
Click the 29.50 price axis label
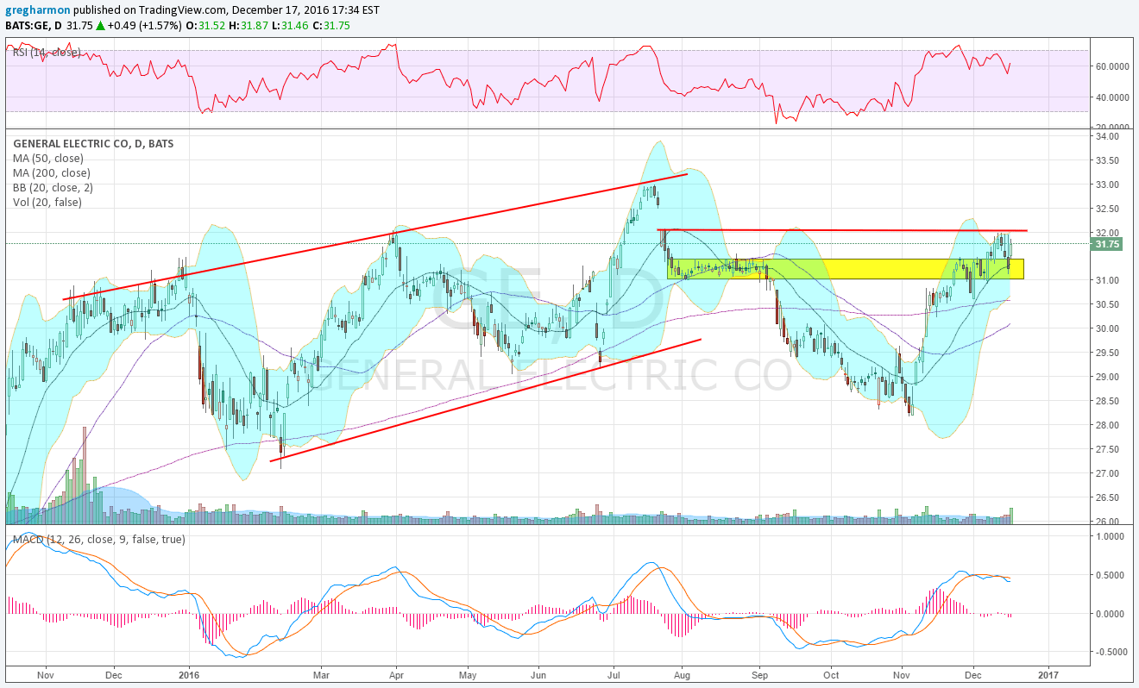[x=1107, y=353]
